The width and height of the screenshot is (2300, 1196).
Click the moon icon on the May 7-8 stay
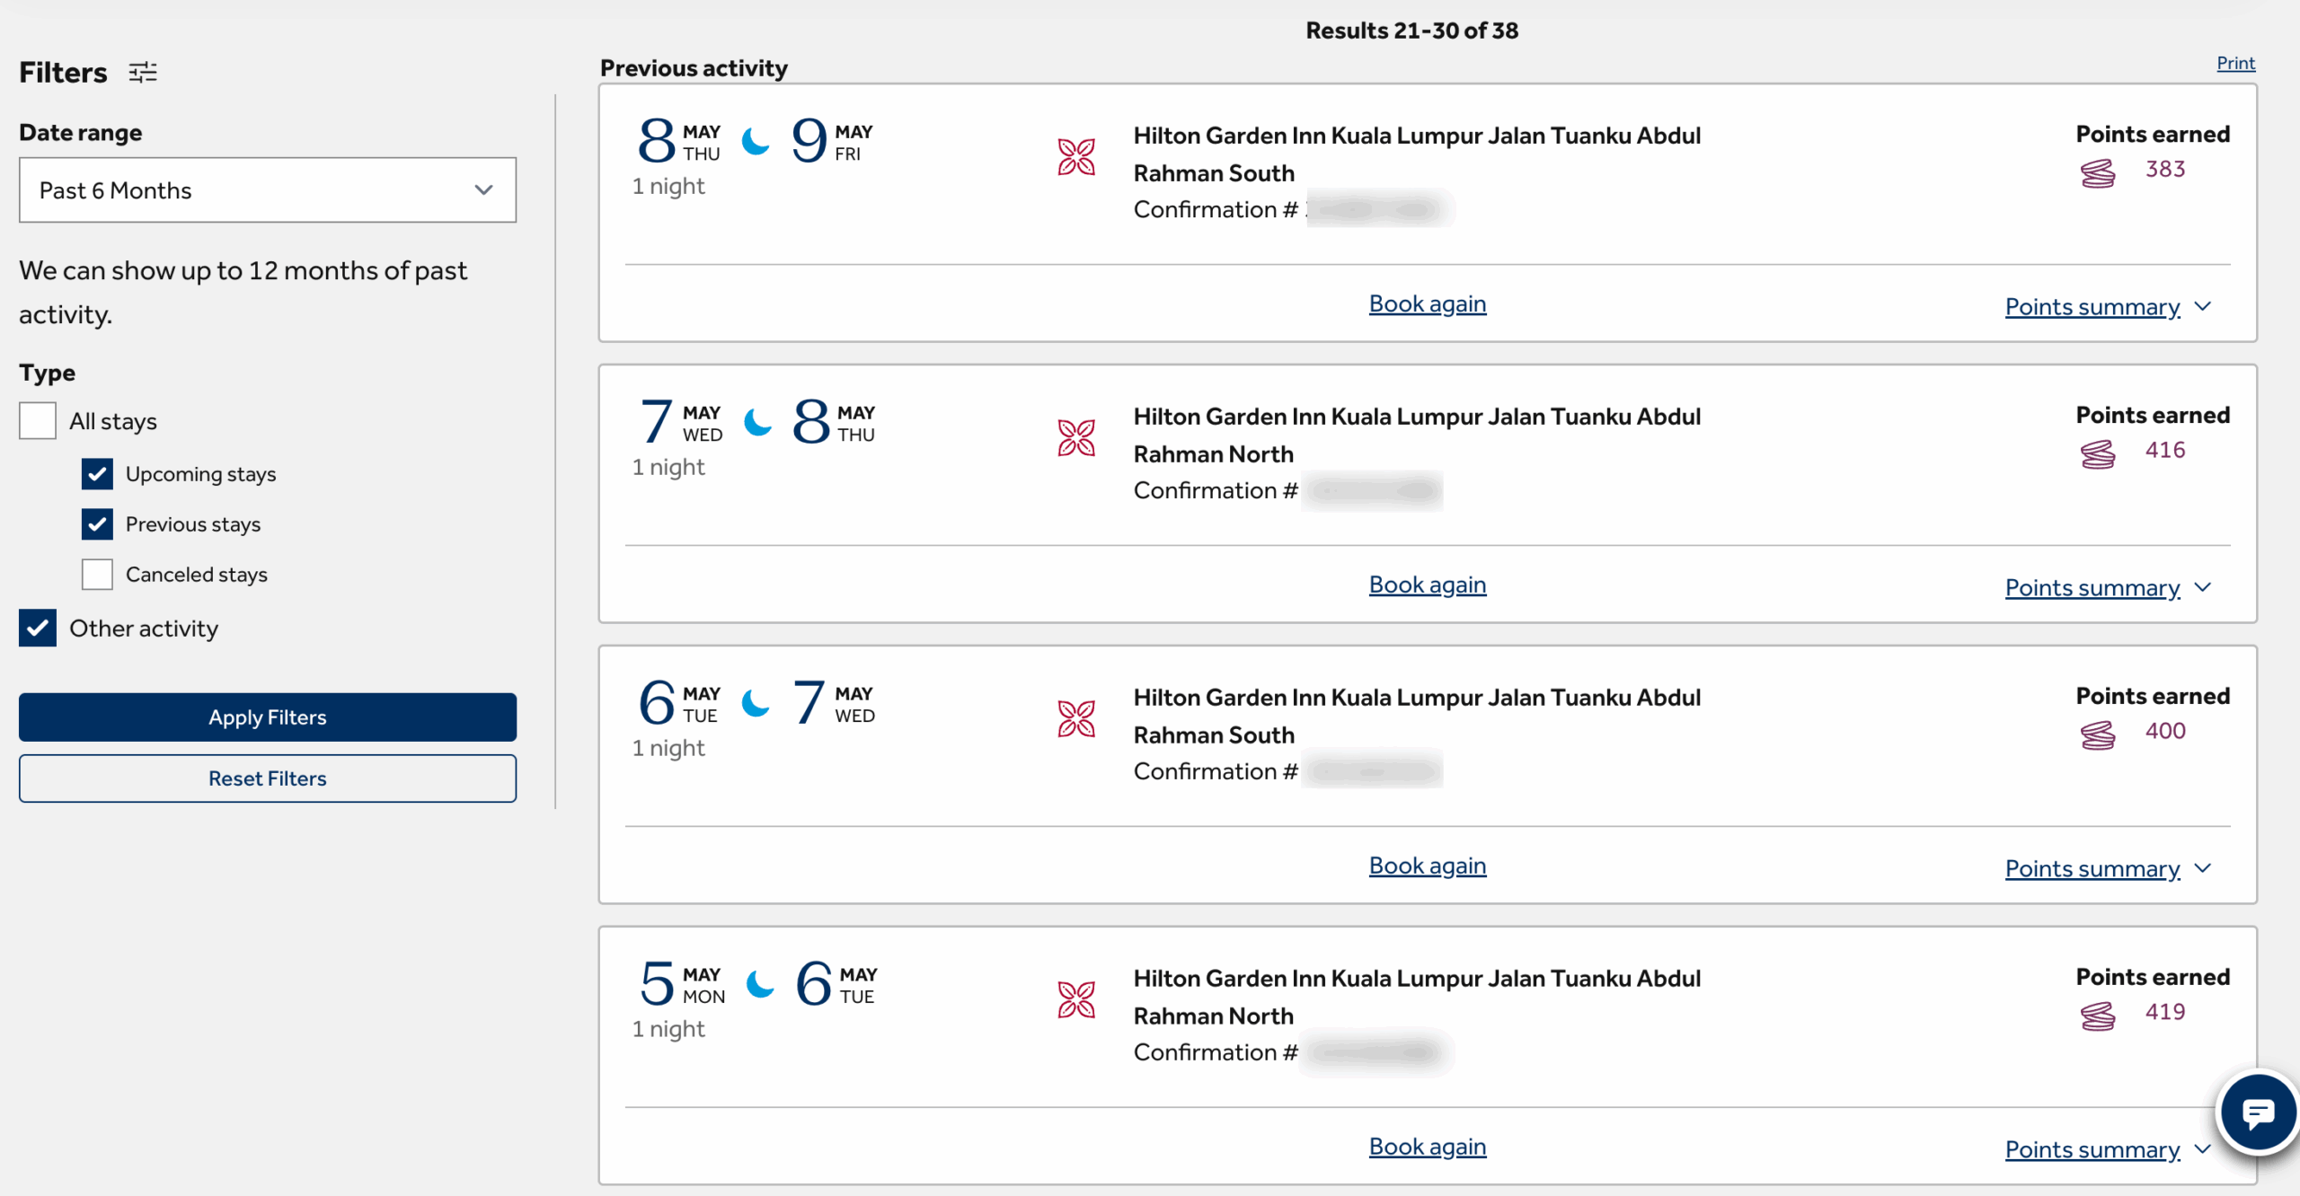[x=756, y=424]
